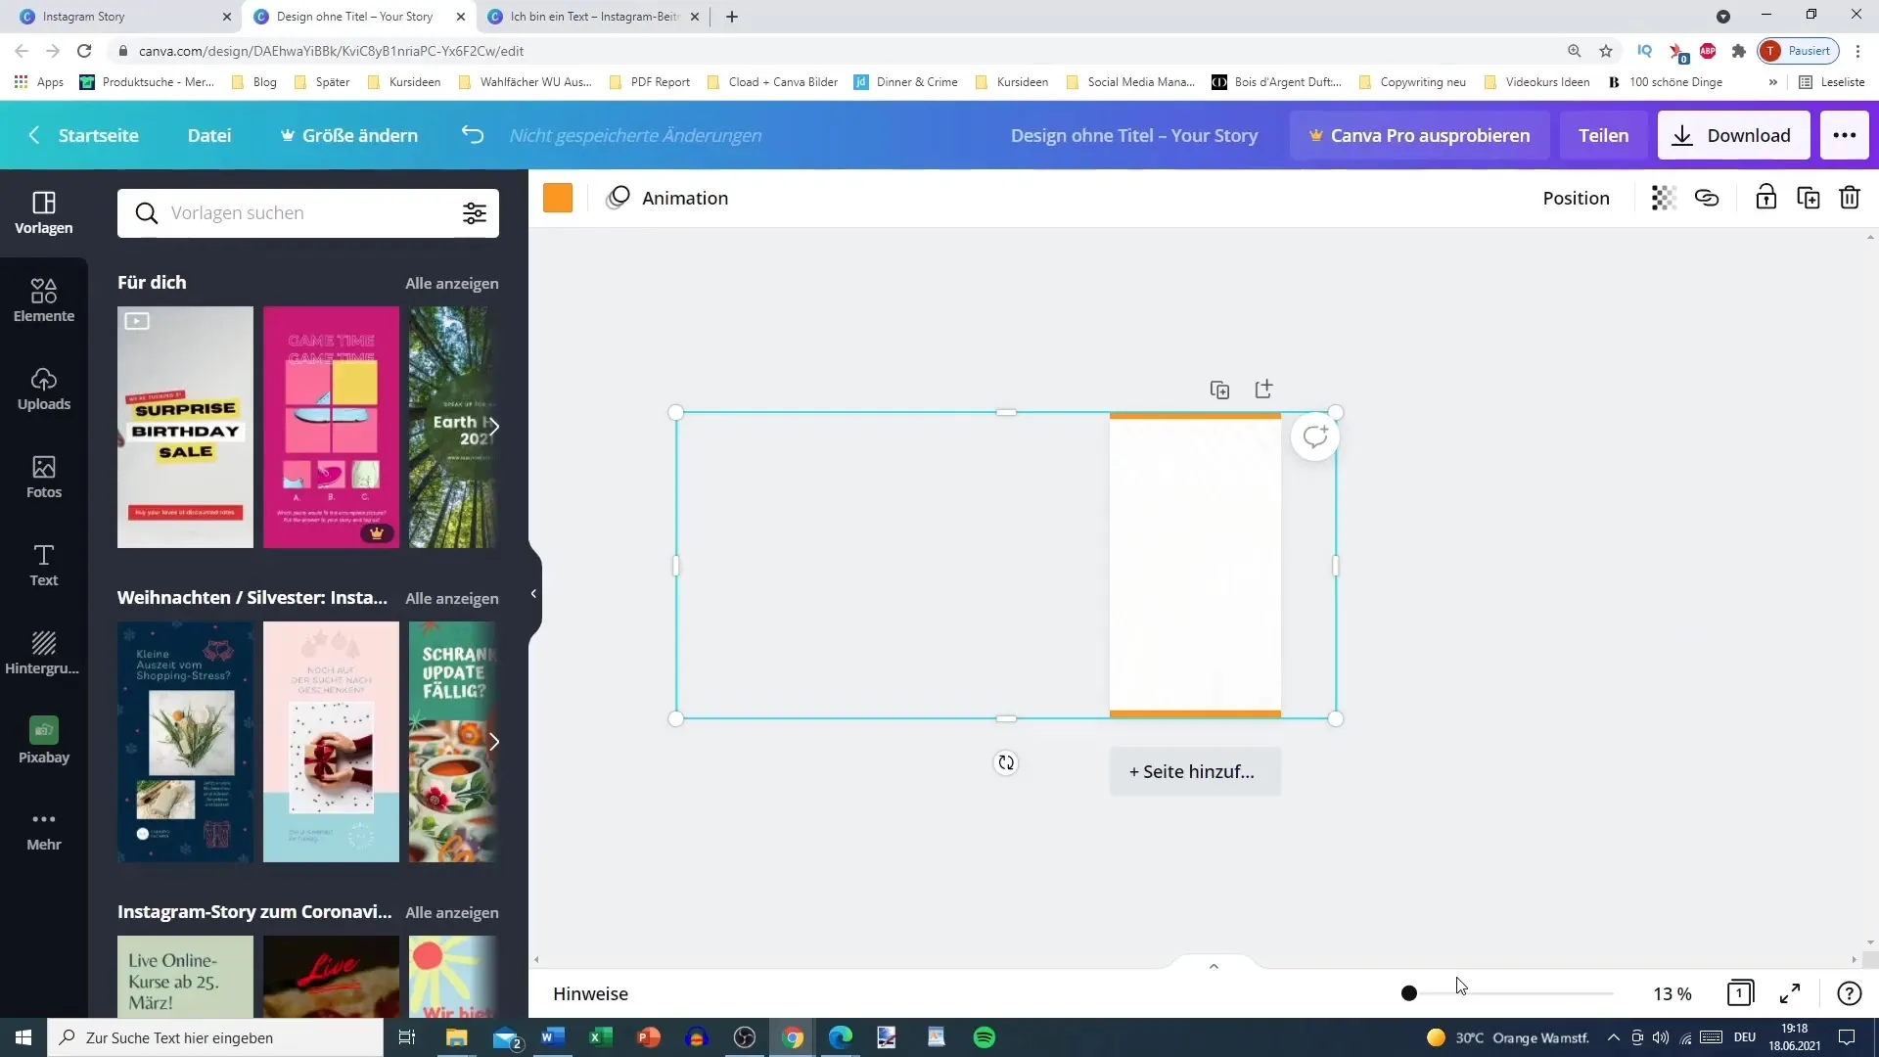Screen dimensions: 1879x1057
Task: Go back to Startseite
Action: click(x=84, y=135)
